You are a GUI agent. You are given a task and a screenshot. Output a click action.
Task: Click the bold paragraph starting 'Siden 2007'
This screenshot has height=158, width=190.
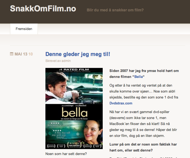(x=144, y=74)
